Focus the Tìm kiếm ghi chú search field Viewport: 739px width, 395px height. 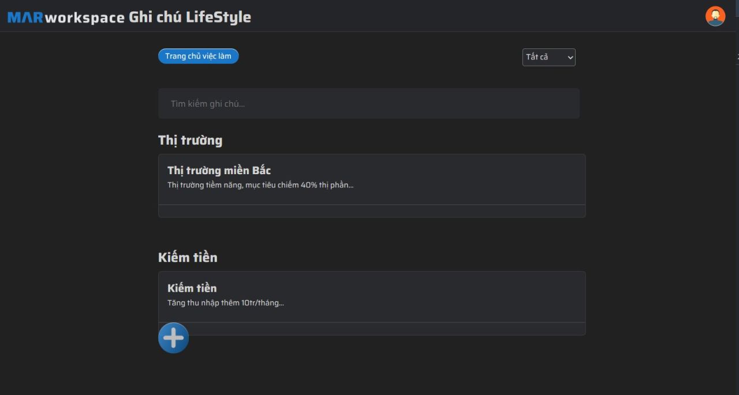pos(369,104)
